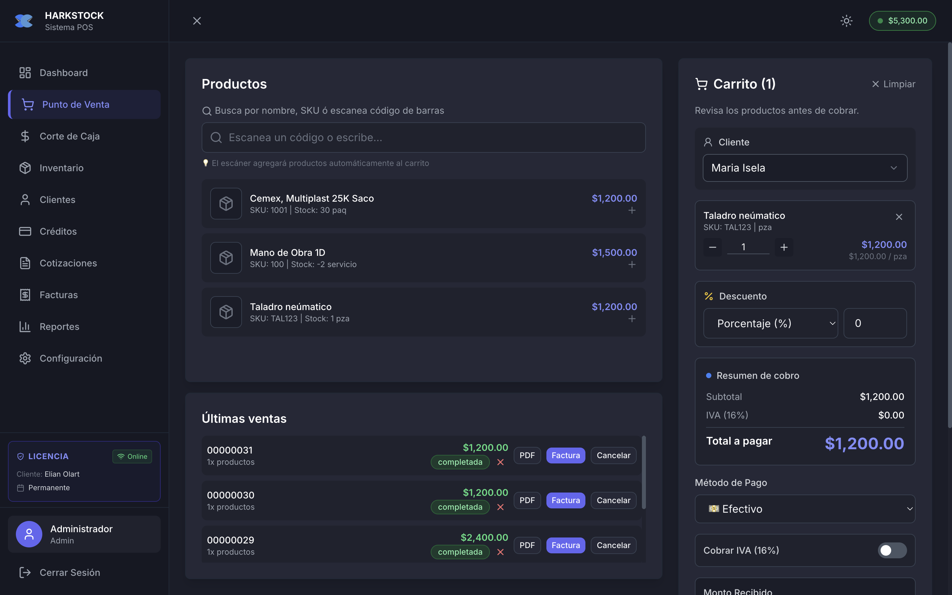The height and width of the screenshot is (595, 952).
Task: Click Cerrar Sesión logout icon
Action: pos(25,573)
